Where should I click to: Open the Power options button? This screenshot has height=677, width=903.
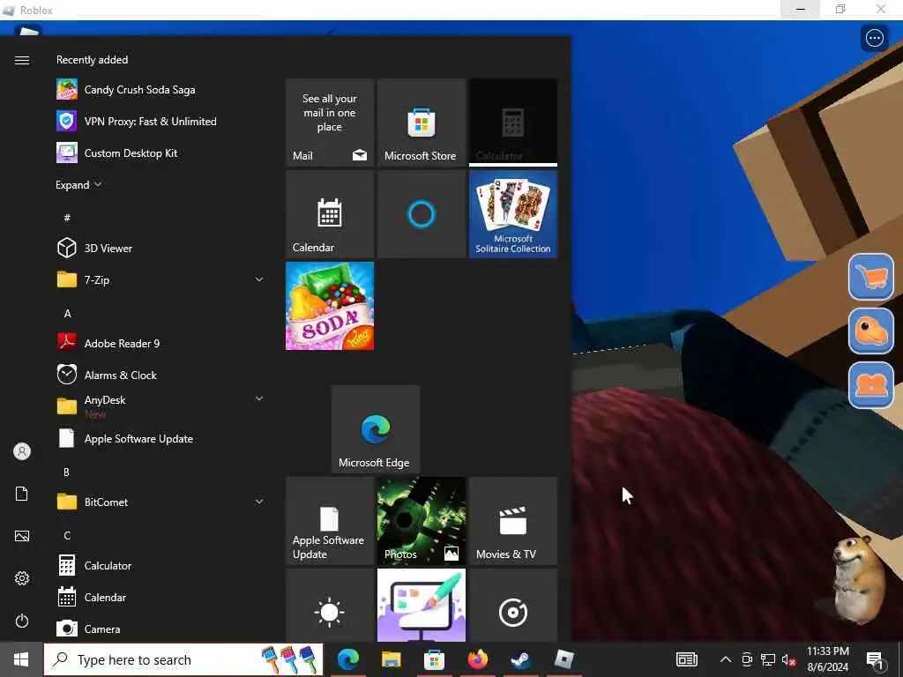22,621
